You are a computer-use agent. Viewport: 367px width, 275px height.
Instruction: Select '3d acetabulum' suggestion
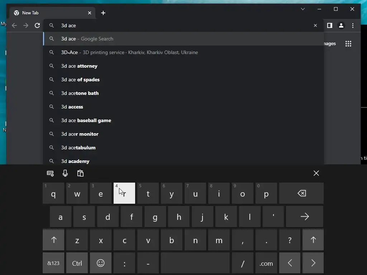pos(184,148)
